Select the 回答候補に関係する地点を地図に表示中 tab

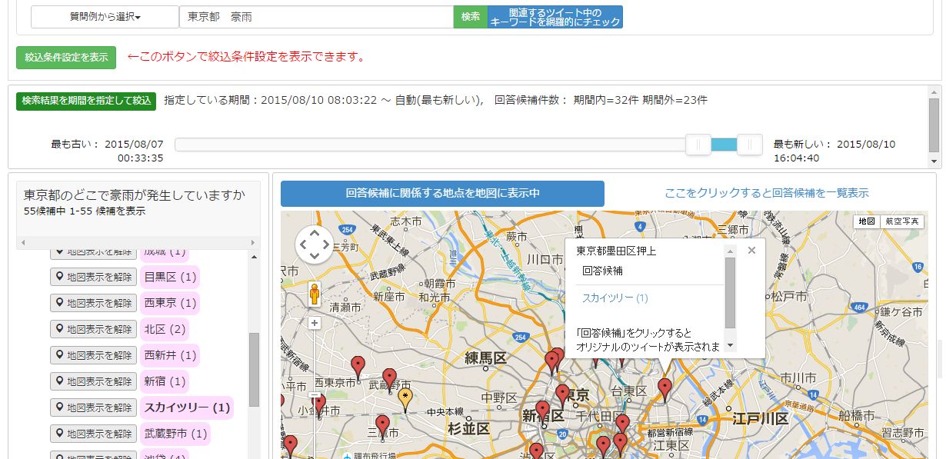pyautogui.click(x=442, y=194)
